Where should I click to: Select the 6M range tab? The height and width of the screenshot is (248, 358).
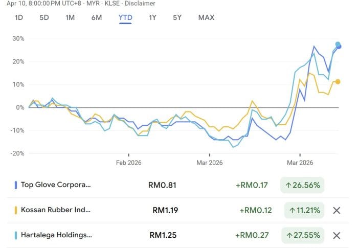97,17
